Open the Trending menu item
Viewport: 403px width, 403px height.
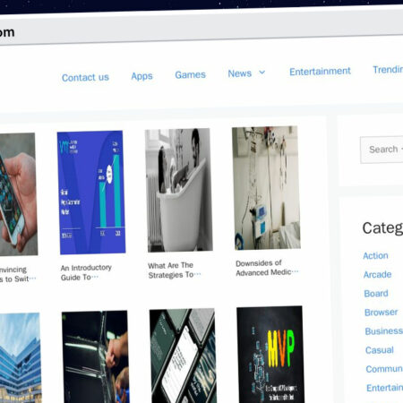pos(388,70)
